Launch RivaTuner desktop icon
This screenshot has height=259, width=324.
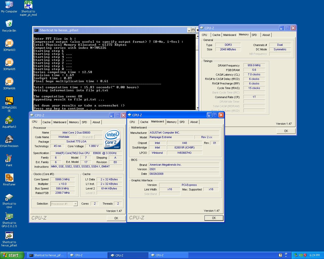pos(9,180)
